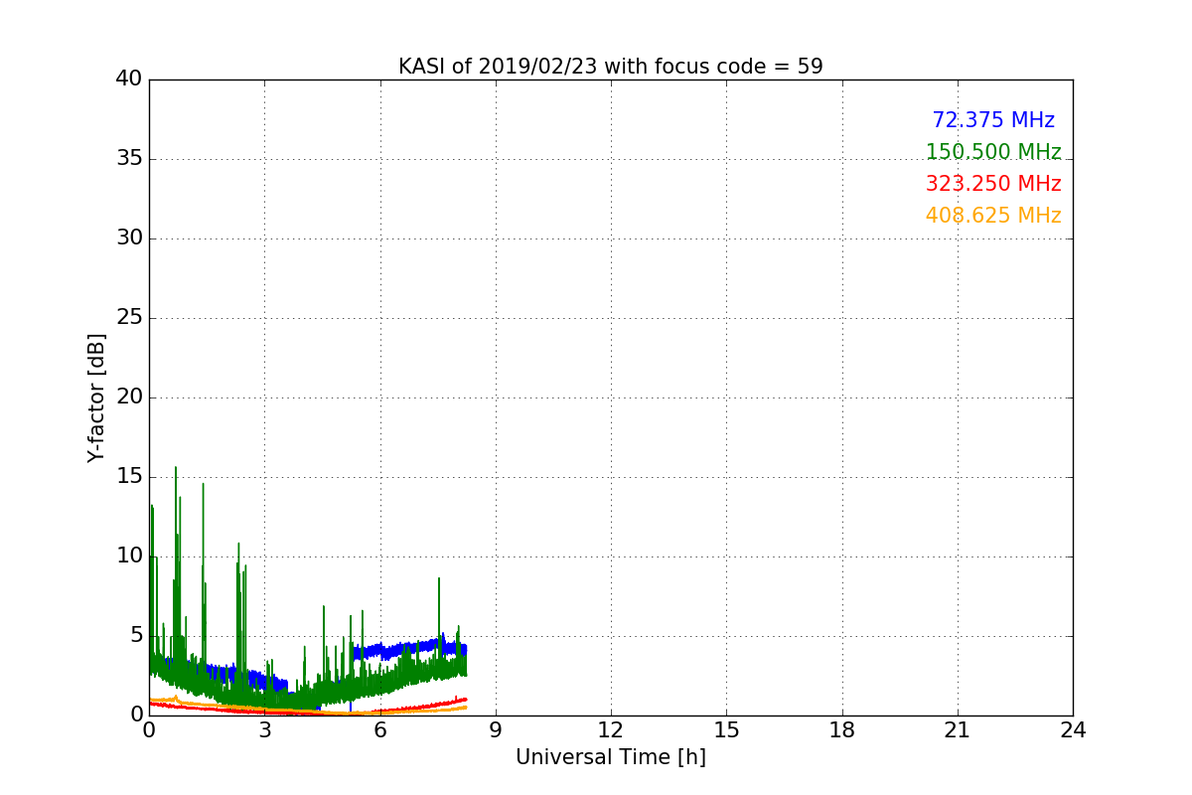This screenshot has width=1192, height=795.
Task: Click y-axis tick label 30
Action: 129,238
